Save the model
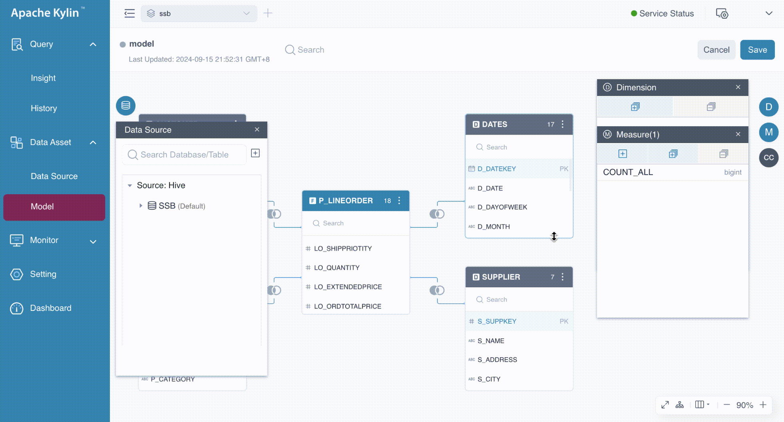Image resolution: width=784 pixels, height=422 pixels. (757, 50)
